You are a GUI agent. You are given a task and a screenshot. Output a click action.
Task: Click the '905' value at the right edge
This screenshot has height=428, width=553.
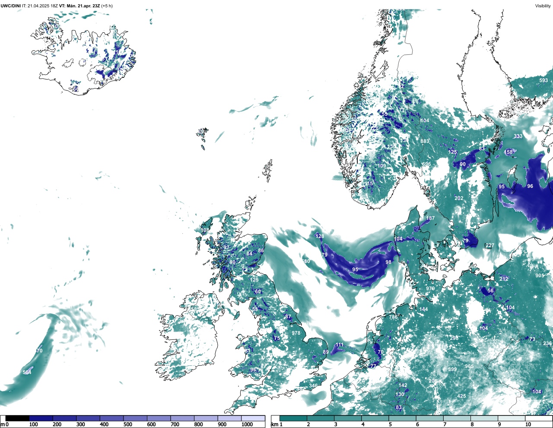coord(540,276)
